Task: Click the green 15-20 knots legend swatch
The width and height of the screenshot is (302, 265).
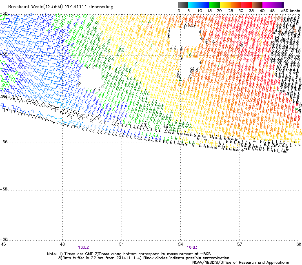Action: pos(215,5)
